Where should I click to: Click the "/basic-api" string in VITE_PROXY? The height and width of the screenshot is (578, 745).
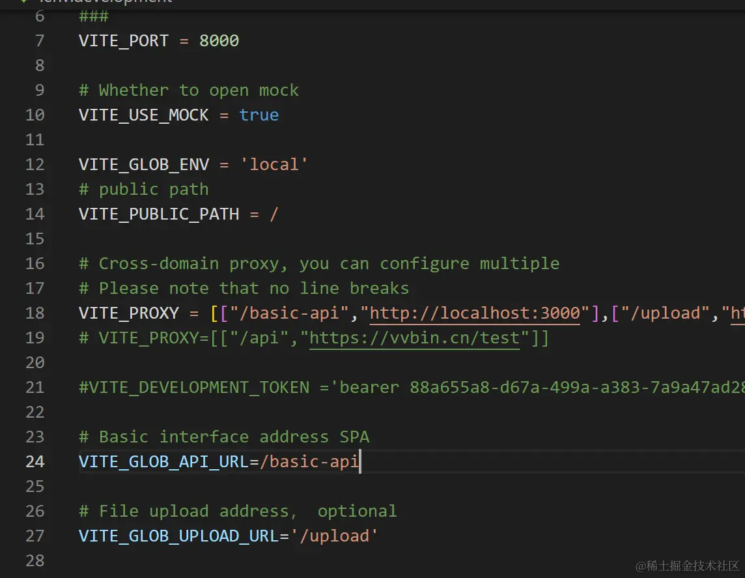click(x=289, y=313)
